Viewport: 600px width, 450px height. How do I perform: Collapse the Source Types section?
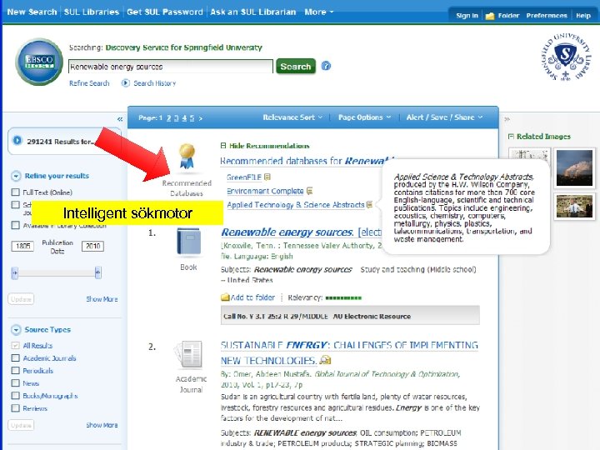(x=16, y=329)
